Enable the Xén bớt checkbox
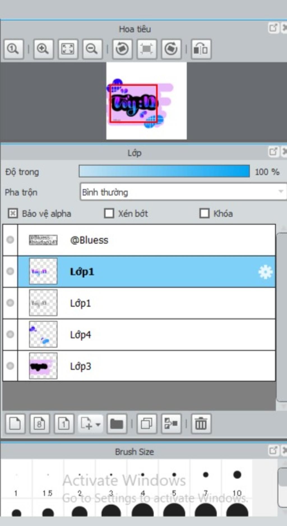The width and height of the screenshot is (287, 526). coord(109,213)
